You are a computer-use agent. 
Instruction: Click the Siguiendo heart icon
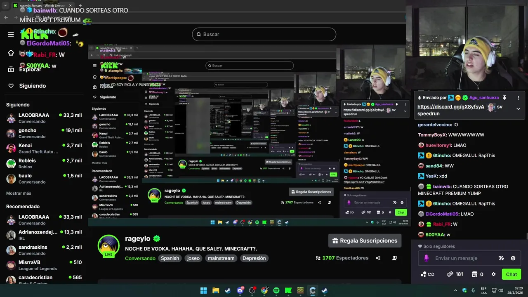pyautogui.click(x=11, y=86)
